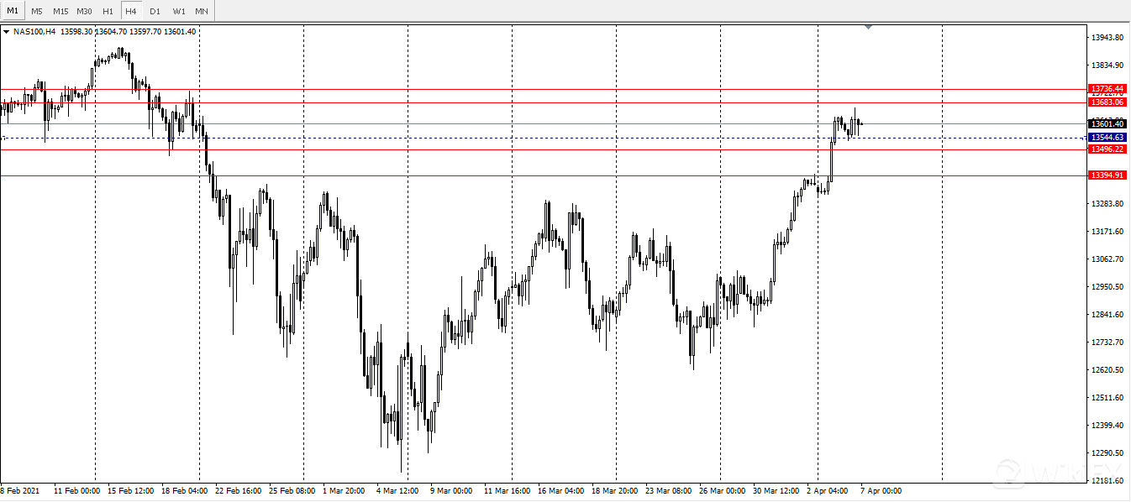The width and height of the screenshot is (1131, 502).
Task: Click the 13683.06 red price tag
Action: [1106, 102]
